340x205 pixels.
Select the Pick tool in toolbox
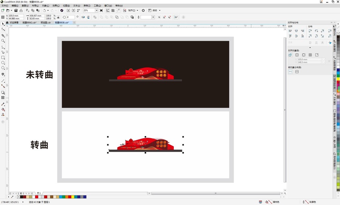(x=3, y=24)
